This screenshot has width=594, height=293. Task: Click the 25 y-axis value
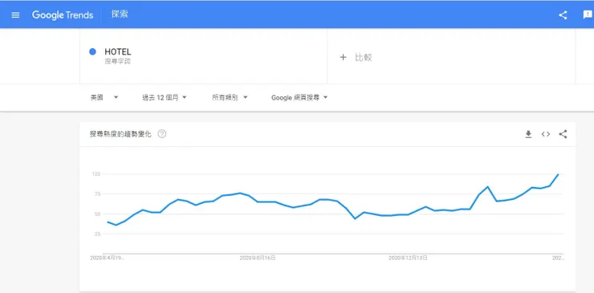(x=97, y=234)
